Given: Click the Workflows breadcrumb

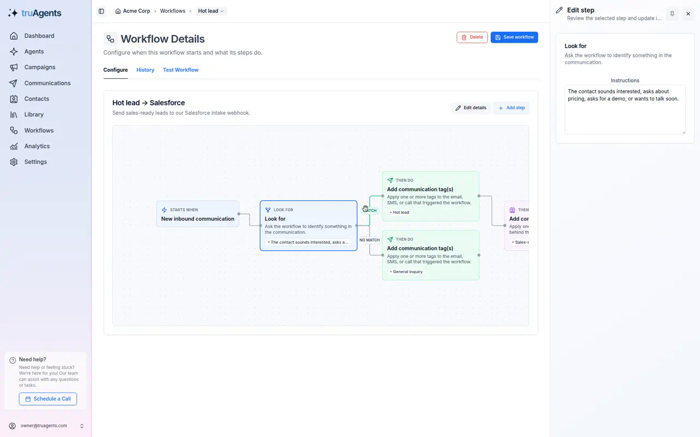Looking at the screenshot, I should pos(172,11).
